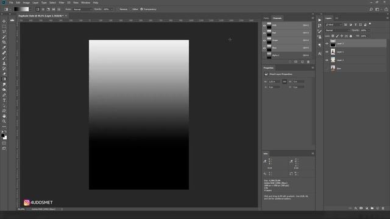Viewport: 390px width, 219px height.
Task: Toggle visibility of Red channel
Action: click(x=264, y=33)
